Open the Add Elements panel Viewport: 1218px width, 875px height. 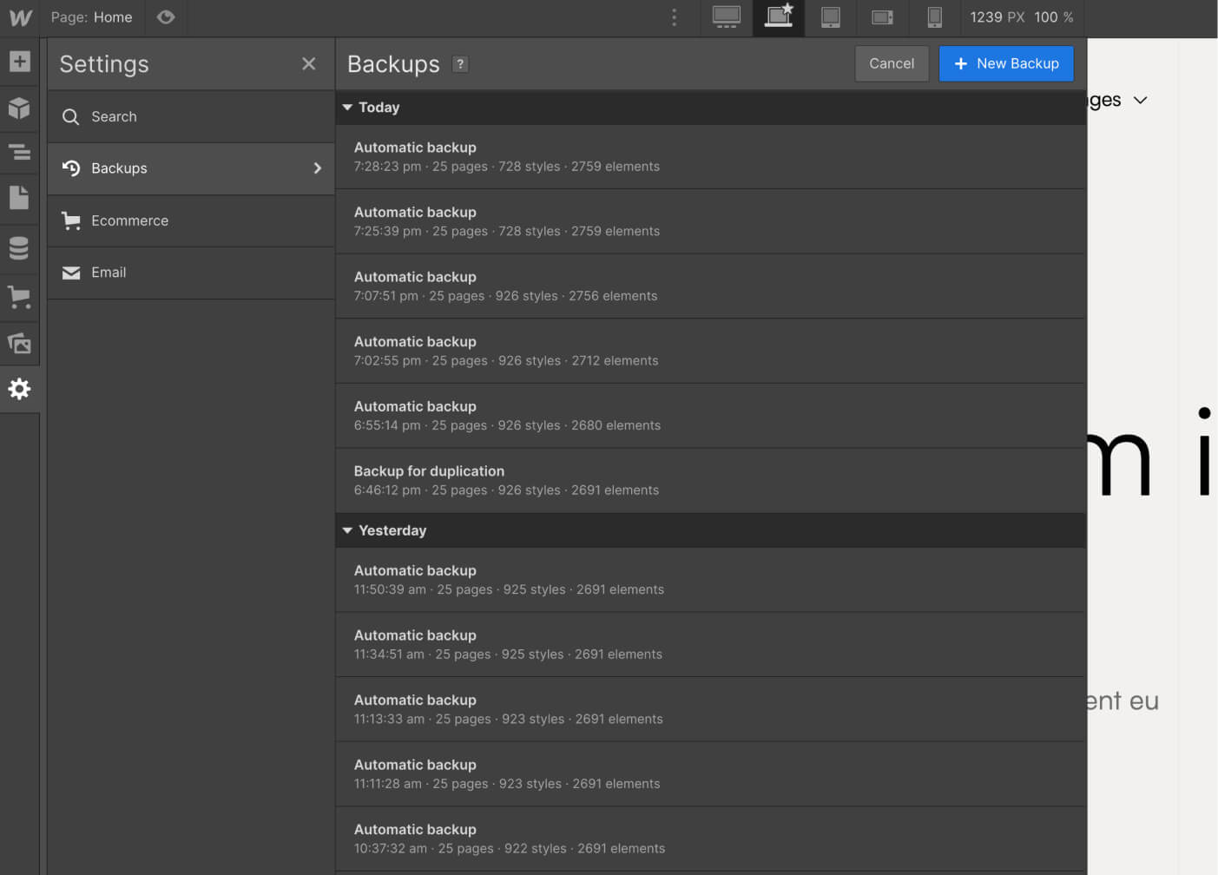(19, 62)
